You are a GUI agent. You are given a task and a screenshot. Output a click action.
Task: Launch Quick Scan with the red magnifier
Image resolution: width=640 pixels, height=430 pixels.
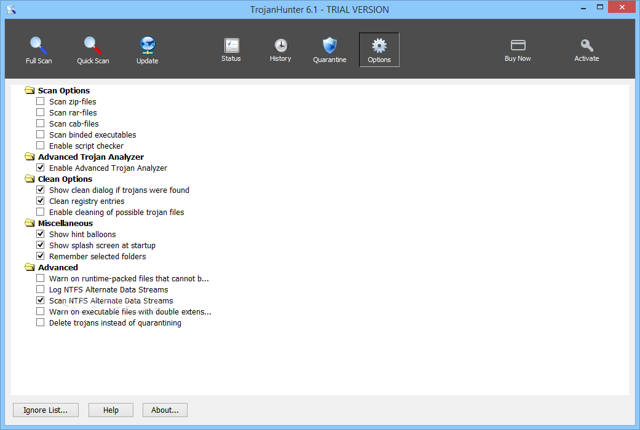click(93, 50)
